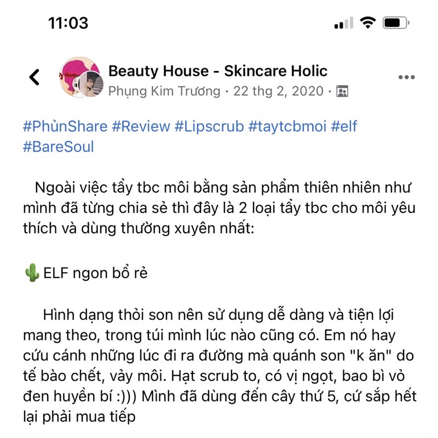Open Phụng Kim Trương's profile
This screenshot has height=438, width=438.
[164, 91]
